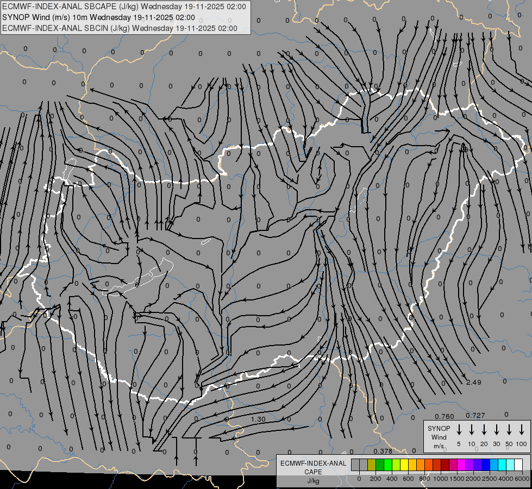The height and width of the screenshot is (489, 532).
Task: Click the ECMWF-INDEX-ANAL legend heading
Action: [x=313, y=463]
